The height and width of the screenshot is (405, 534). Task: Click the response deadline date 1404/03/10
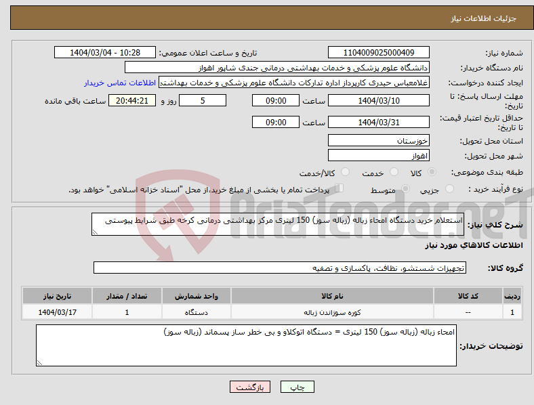click(x=379, y=100)
